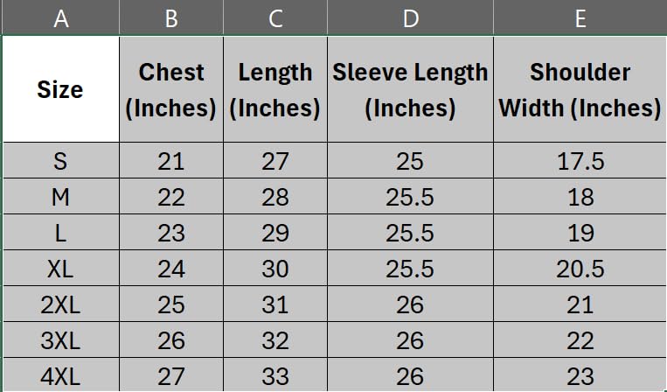Select the Size header cell

coord(60,89)
